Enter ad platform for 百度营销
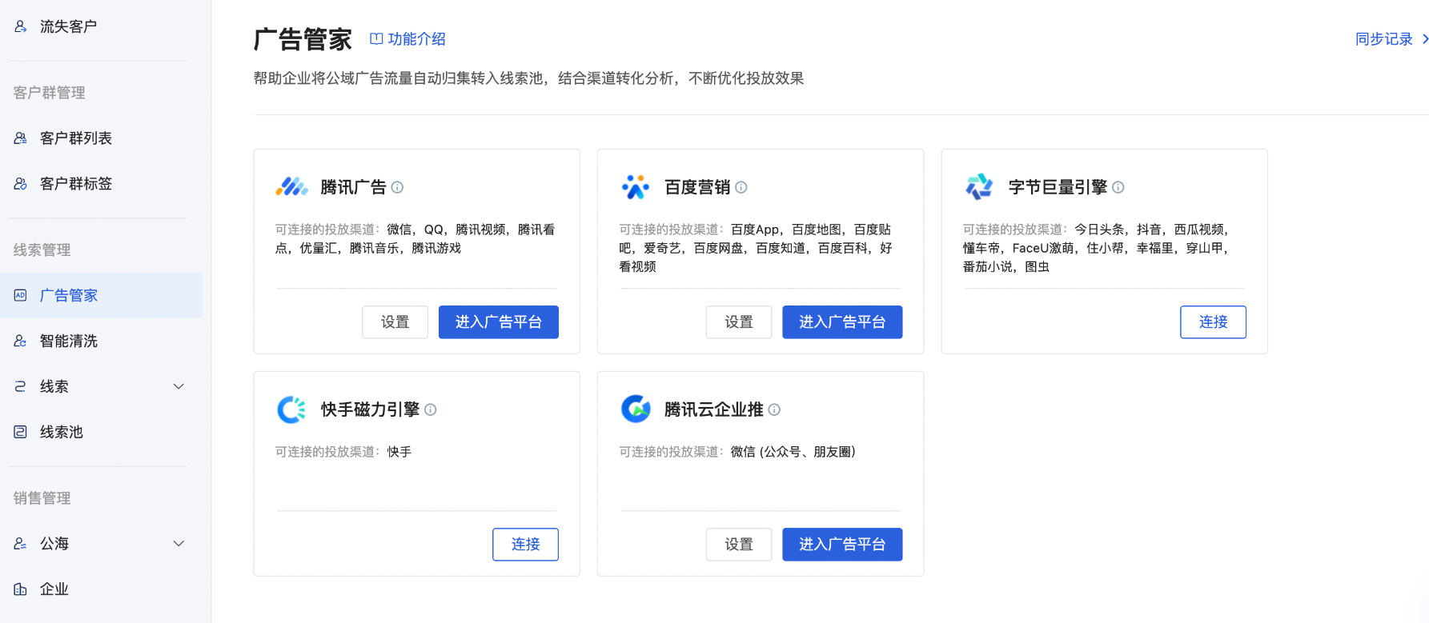 click(842, 322)
